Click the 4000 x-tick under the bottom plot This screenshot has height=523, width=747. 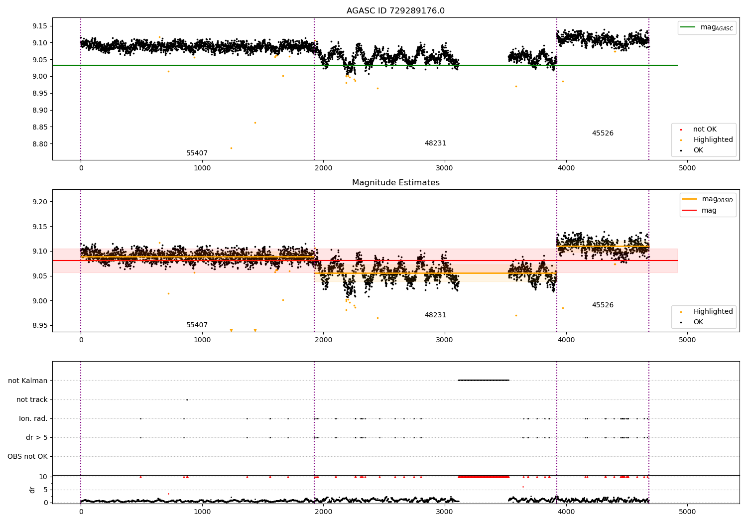point(566,512)
